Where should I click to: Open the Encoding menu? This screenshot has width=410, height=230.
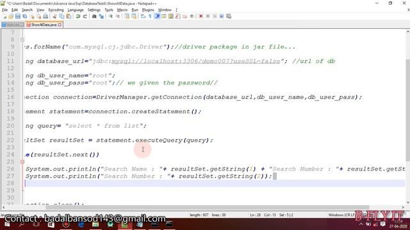[56, 10]
